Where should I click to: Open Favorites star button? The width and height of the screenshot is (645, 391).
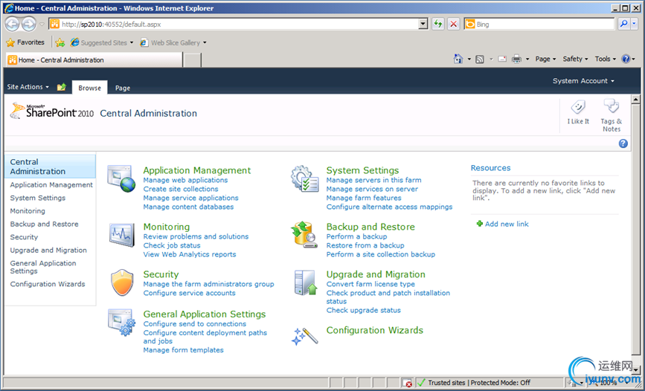pyautogui.click(x=25, y=42)
